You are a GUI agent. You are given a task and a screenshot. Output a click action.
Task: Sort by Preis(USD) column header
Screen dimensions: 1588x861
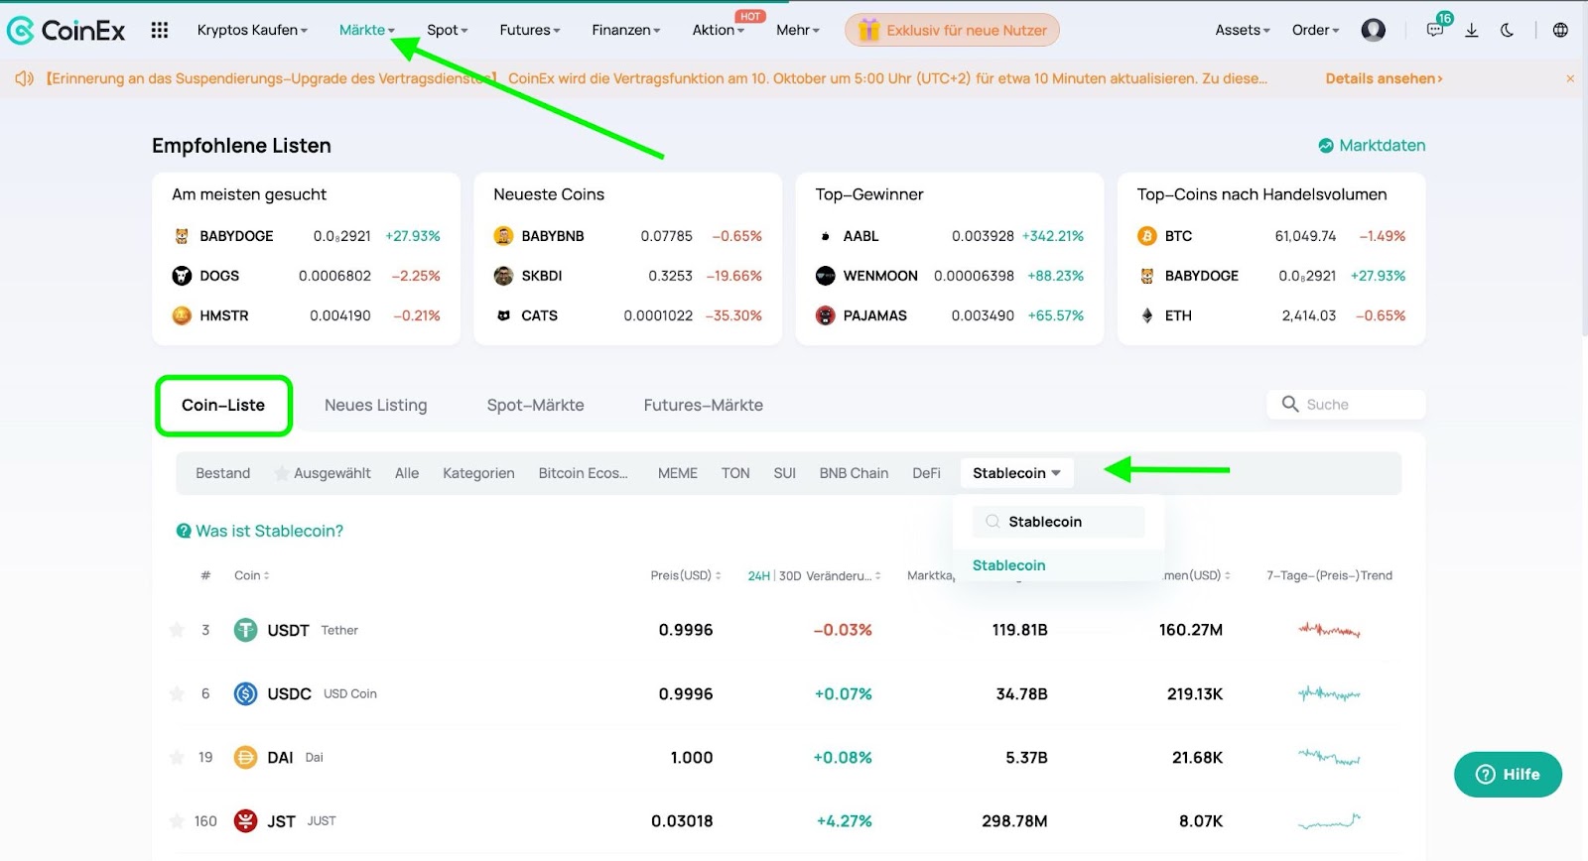[x=686, y=575]
